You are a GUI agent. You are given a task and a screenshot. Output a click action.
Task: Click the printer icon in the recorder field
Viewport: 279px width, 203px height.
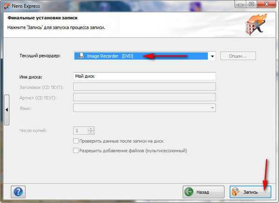click(x=81, y=56)
